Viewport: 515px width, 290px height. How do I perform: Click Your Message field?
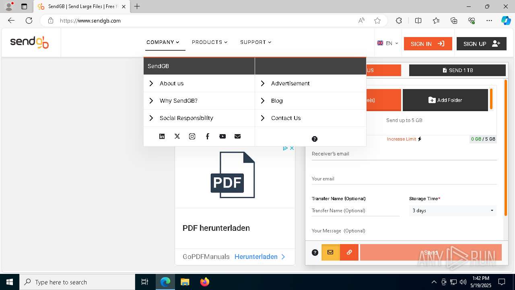pos(404,231)
